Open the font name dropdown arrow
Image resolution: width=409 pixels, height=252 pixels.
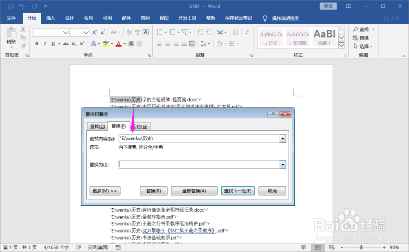(x=66, y=33)
